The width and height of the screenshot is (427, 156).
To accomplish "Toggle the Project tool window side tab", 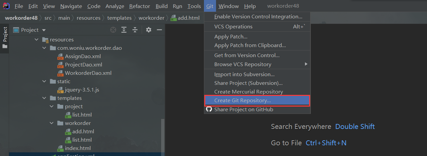I will point(5,37).
